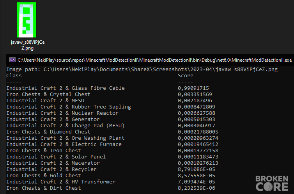Click the Broken Core watermark logo
This screenshot has width=294, height=194.
[x=272, y=183]
